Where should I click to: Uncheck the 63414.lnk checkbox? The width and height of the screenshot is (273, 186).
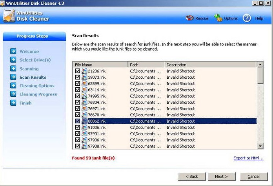pyautogui.click(x=78, y=90)
